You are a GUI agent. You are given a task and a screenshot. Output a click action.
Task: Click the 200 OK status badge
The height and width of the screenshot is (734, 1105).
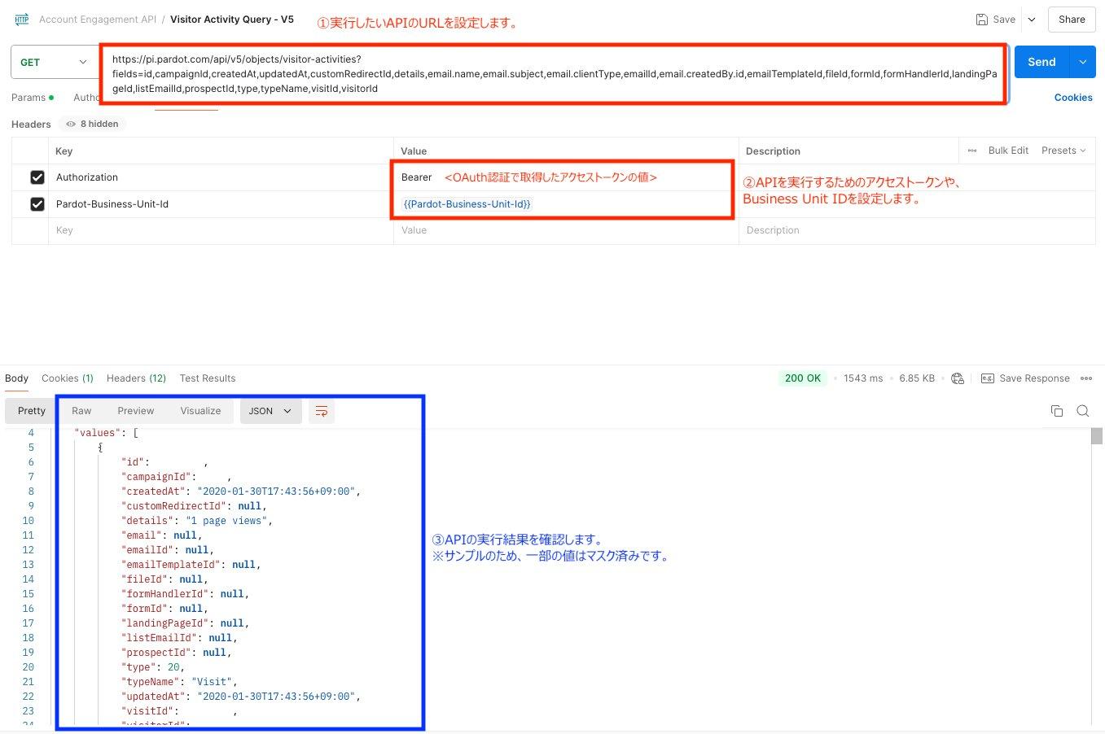coord(803,378)
